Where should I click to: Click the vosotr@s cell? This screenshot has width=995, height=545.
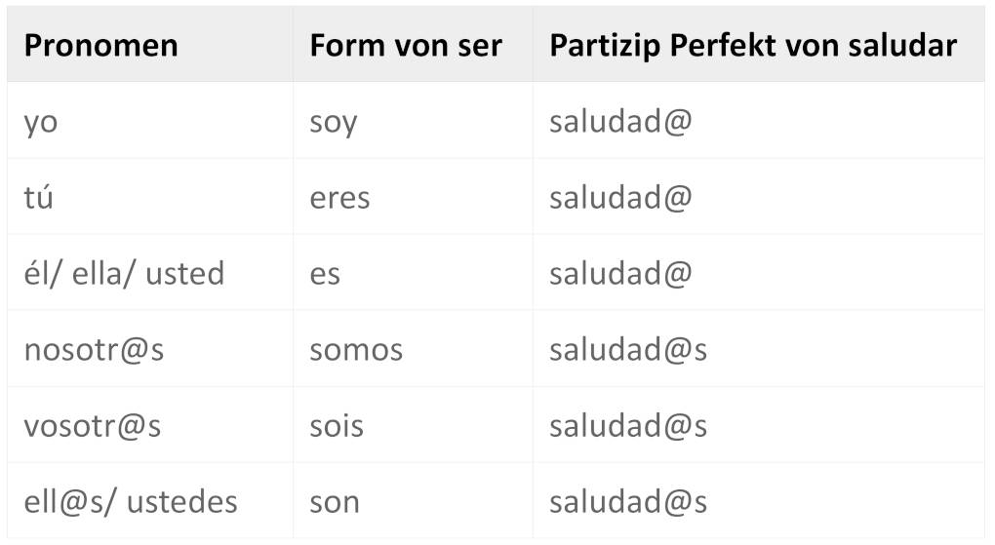93,426
